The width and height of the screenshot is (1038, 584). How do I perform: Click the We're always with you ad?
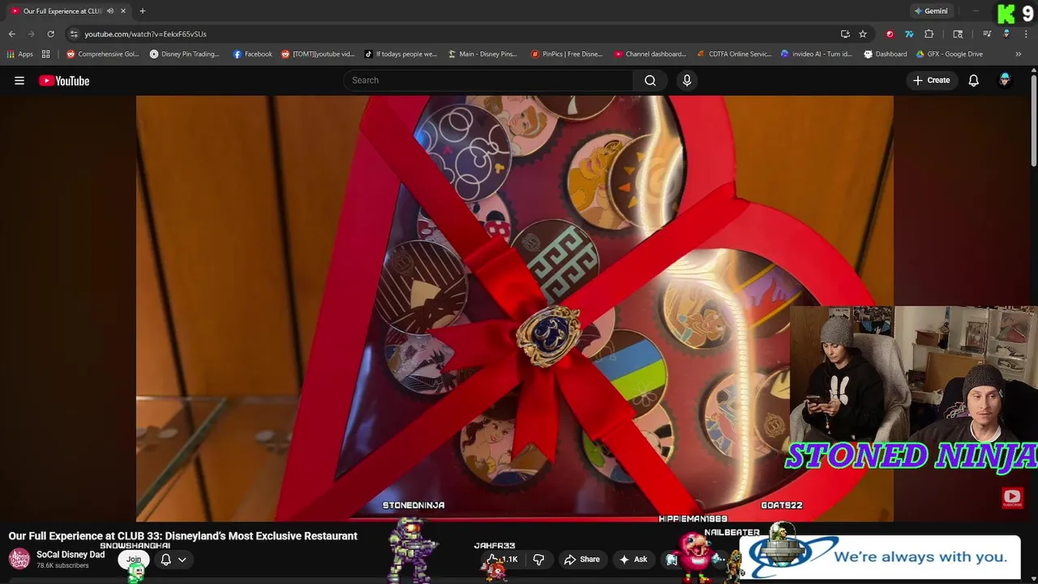[880, 557]
